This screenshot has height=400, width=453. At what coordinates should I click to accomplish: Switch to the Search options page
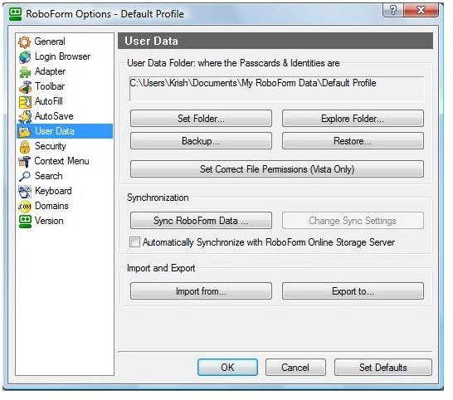[48, 176]
